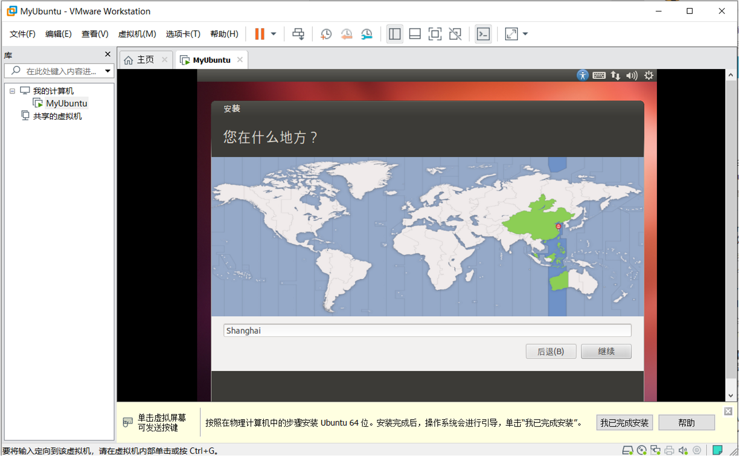Screen dimensions: 739x456
Task: Open the 帮助(H) menu
Action: [224, 34]
